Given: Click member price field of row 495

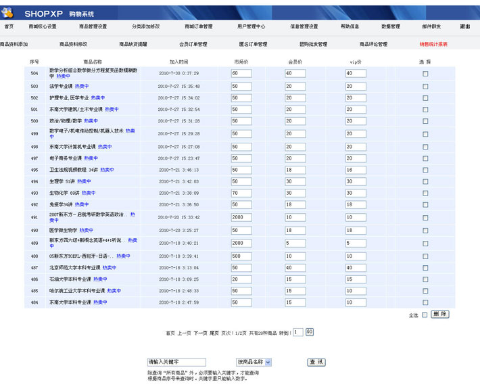Looking at the screenshot, I should coord(295,170).
